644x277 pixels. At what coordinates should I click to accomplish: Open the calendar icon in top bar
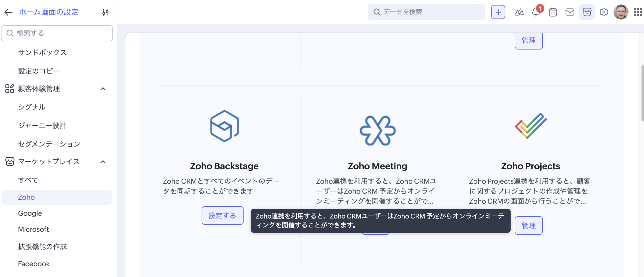(x=553, y=12)
